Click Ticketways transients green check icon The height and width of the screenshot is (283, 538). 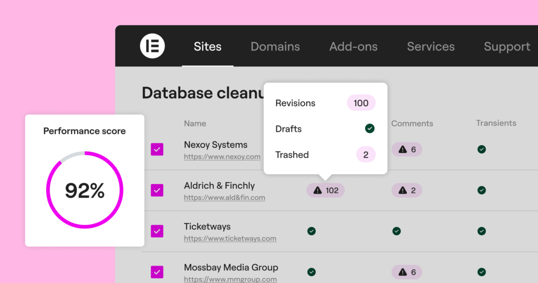coord(482,231)
